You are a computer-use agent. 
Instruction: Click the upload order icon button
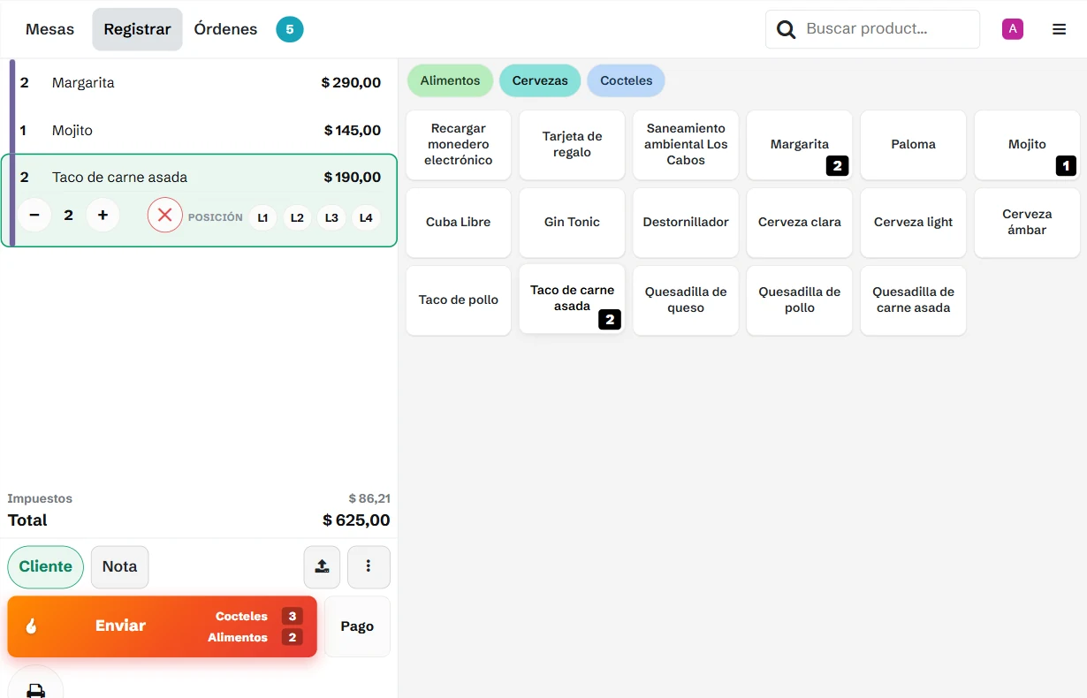(322, 566)
